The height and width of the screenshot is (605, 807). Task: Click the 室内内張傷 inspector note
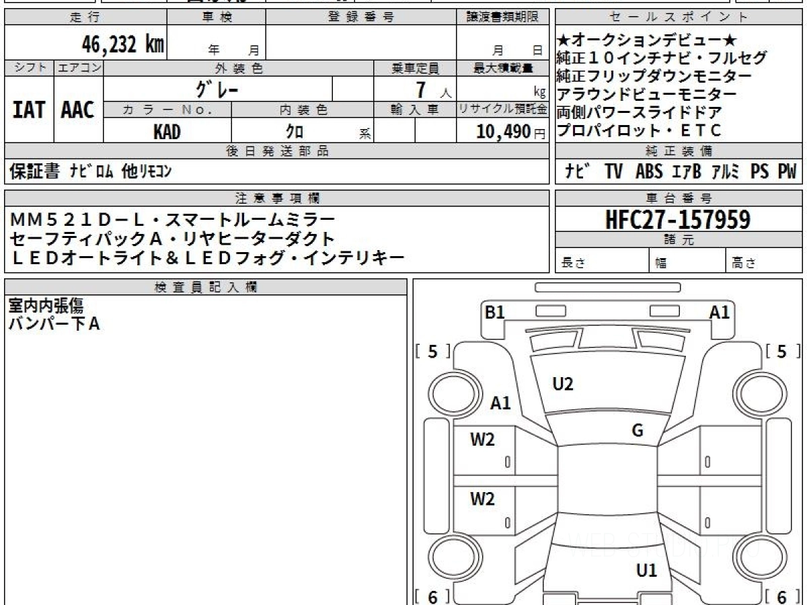(x=46, y=306)
